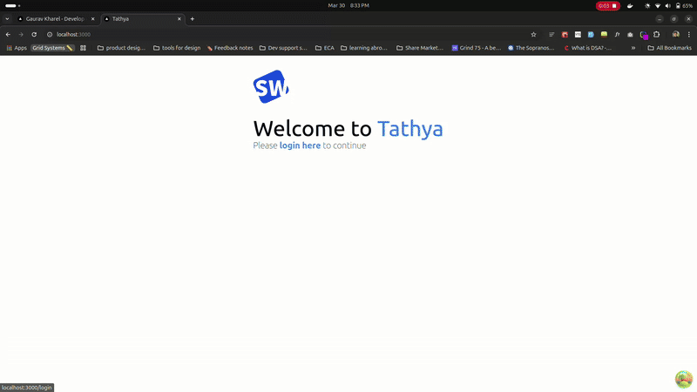Open the Wi-Fi status indicator

click(658, 6)
